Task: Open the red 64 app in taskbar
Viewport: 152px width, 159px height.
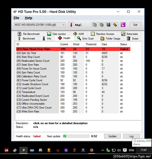Action: (x=6, y=150)
